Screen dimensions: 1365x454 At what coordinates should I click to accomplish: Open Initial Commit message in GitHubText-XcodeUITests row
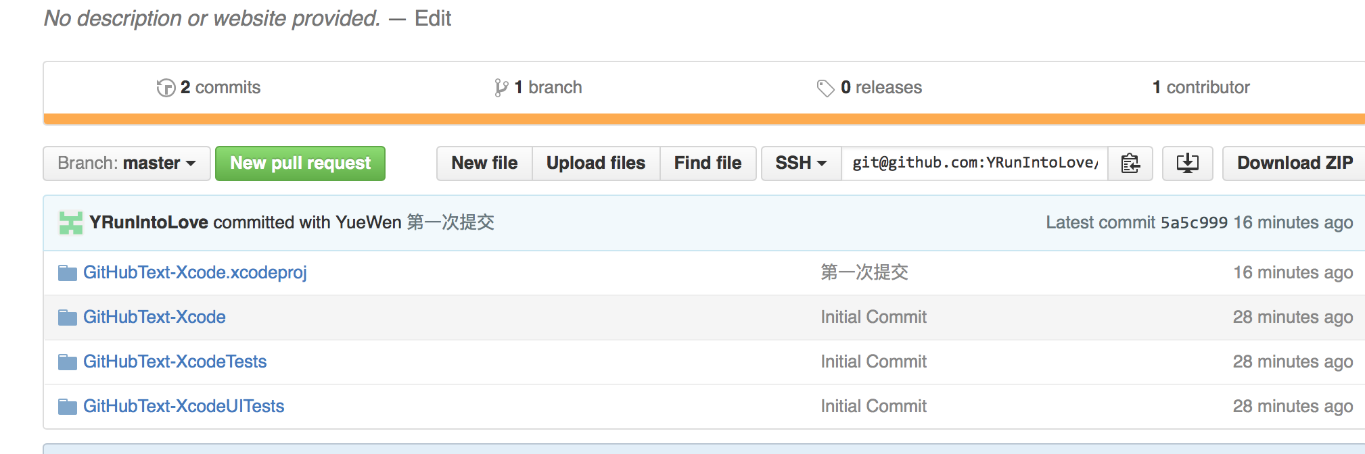pos(873,406)
